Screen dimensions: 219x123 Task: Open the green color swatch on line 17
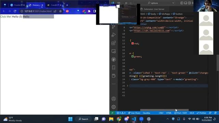point(132,56)
